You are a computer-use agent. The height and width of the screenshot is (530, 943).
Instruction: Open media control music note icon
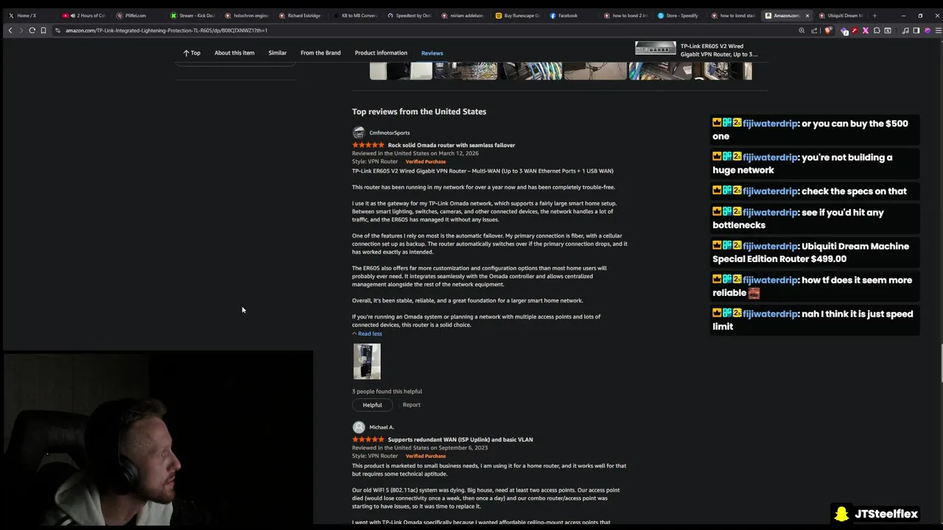(905, 30)
